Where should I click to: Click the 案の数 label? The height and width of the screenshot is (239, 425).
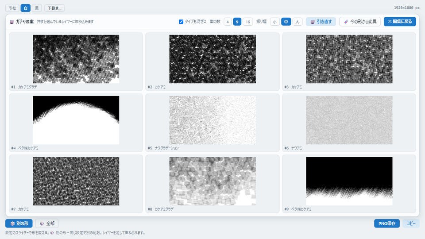(x=215, y=22)
